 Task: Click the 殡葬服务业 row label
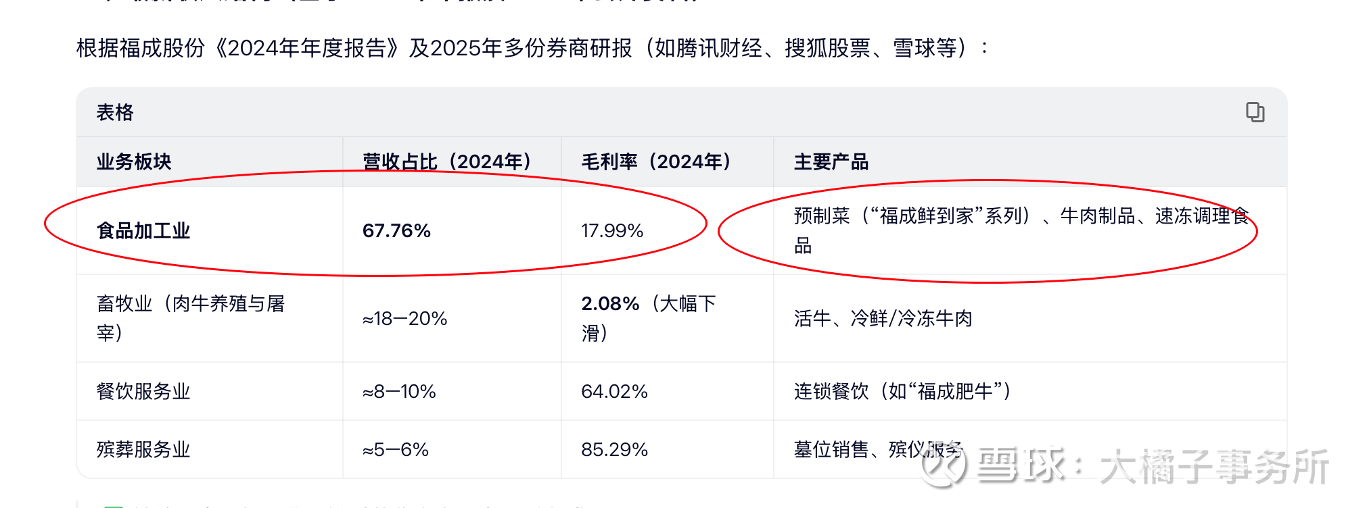(x=143, y=450)
